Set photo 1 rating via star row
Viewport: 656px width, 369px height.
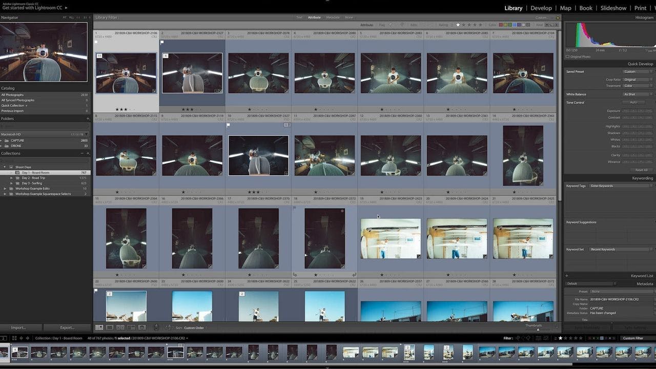click(126, 109)
